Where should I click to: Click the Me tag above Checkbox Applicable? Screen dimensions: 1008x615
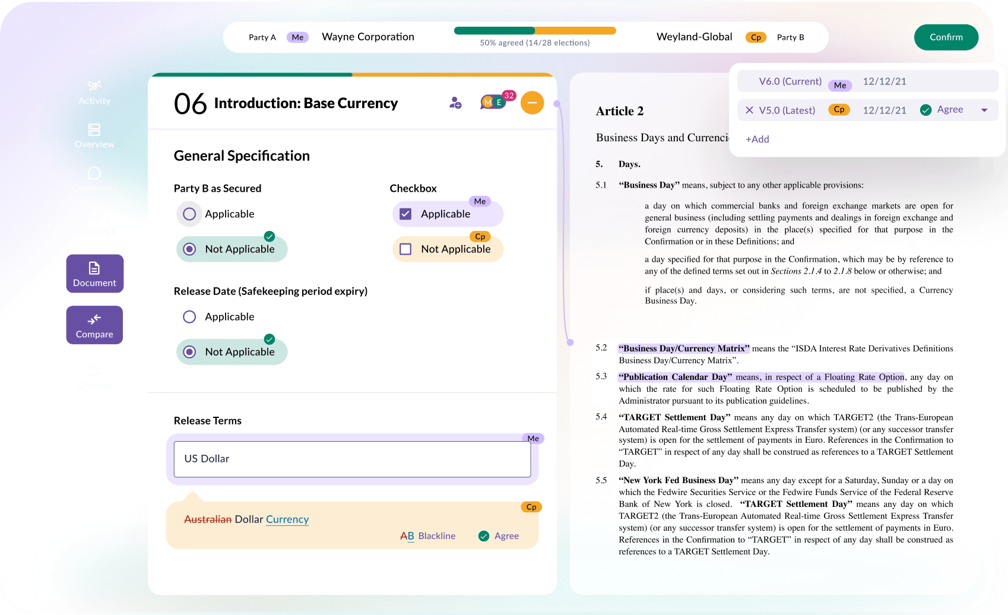tap(480, 201)
